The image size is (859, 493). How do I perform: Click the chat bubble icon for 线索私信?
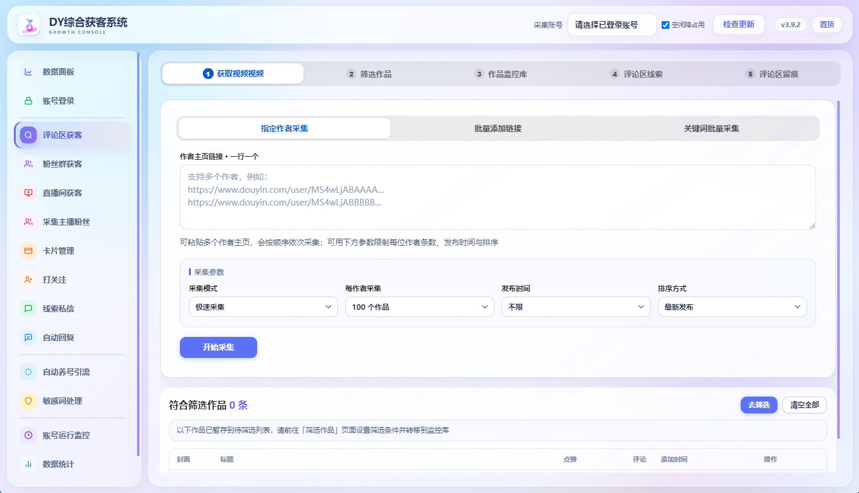[x=28, y=309]
